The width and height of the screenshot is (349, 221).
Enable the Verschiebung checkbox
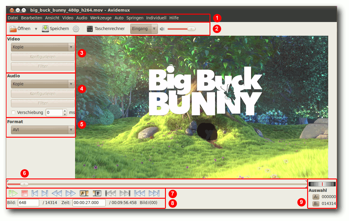[13, 112]
